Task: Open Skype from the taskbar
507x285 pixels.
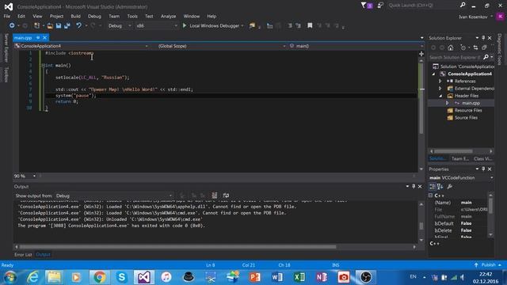Action: (121, 277)
